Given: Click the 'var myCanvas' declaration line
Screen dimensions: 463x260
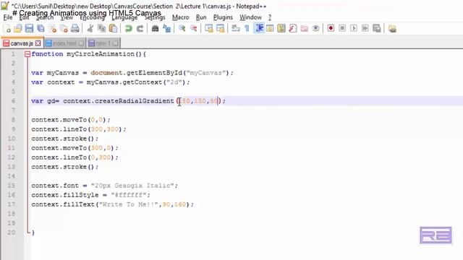Looking at the screenshot, I should (132, 73).
